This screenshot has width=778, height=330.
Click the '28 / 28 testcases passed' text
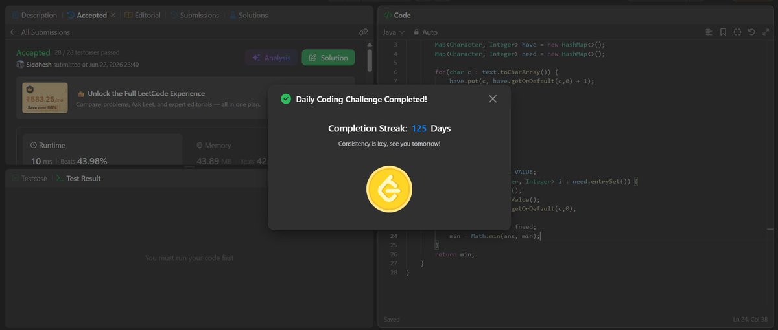pos(87,52)
